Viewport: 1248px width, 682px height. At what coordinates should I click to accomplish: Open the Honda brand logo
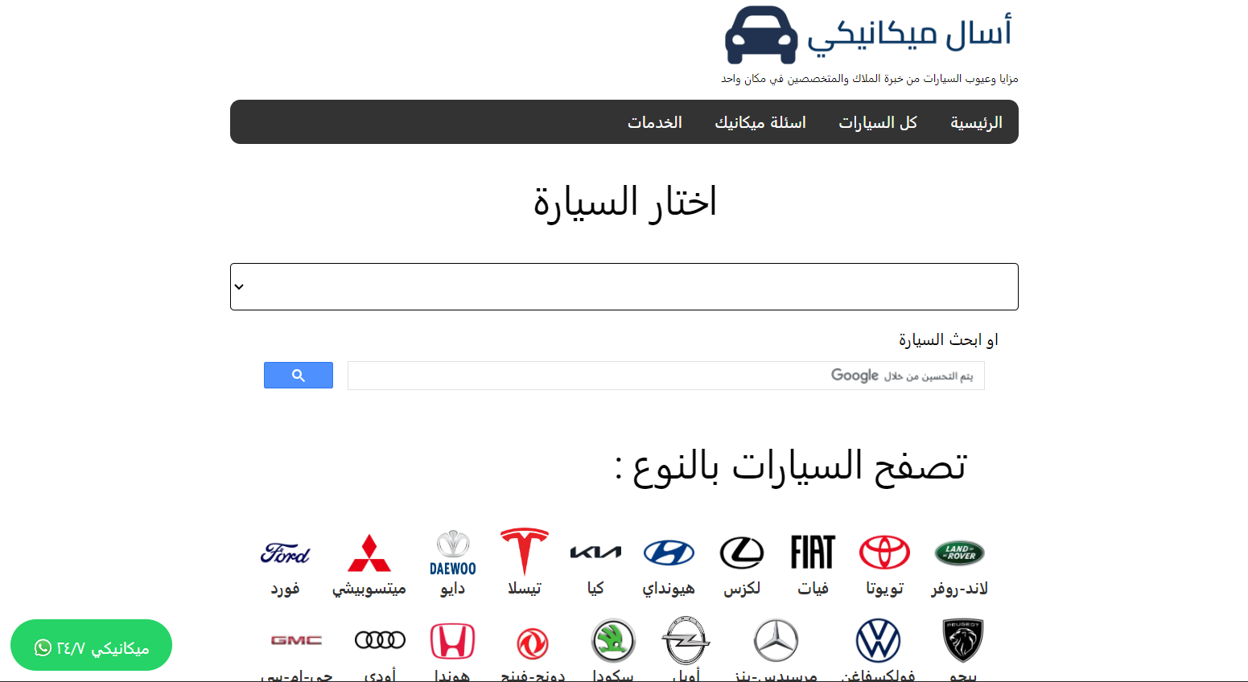tap(452, 641)
